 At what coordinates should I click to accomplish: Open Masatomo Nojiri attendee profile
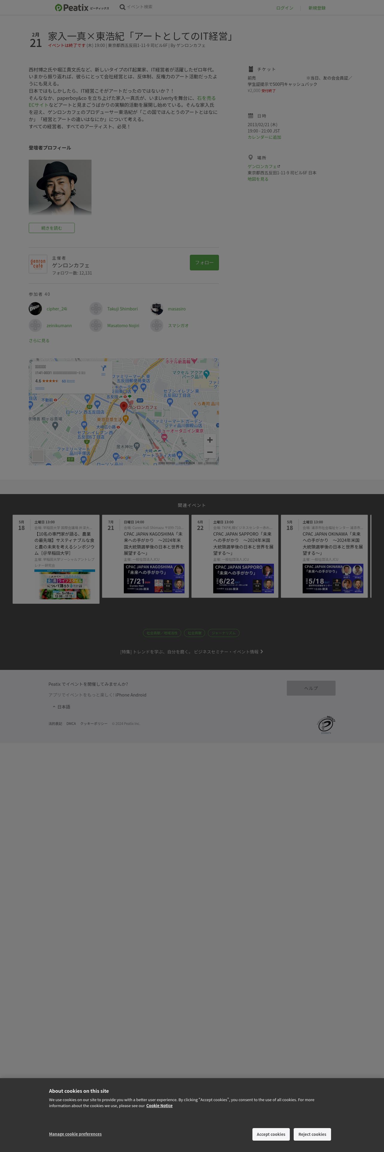[x=124, y=326]
